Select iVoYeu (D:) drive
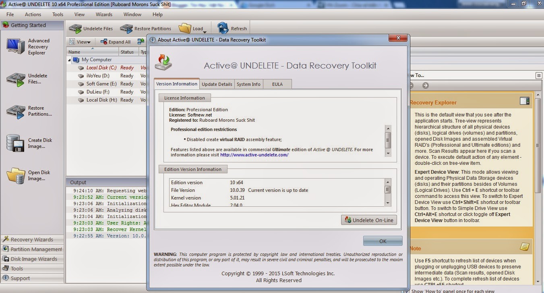 [97, 76]
